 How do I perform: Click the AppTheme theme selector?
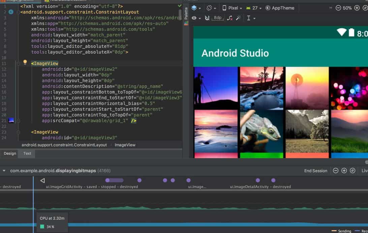(280, 8)
